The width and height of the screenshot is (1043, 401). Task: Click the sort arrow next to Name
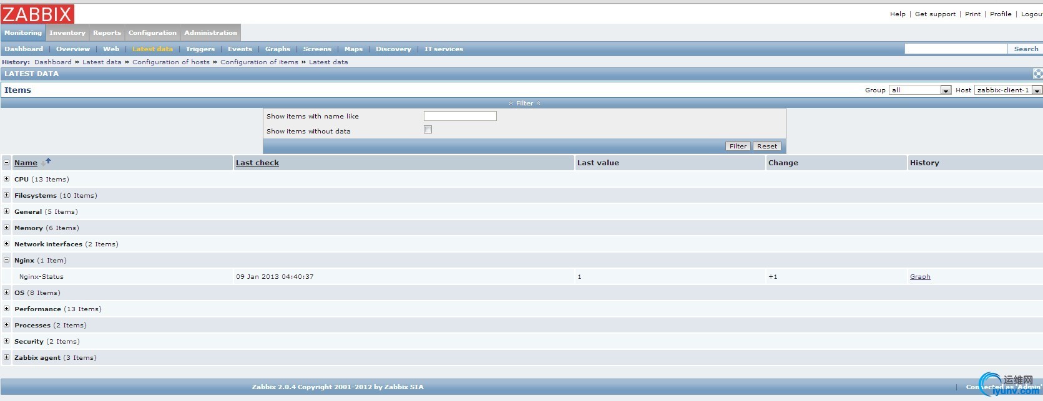(46, 162)
